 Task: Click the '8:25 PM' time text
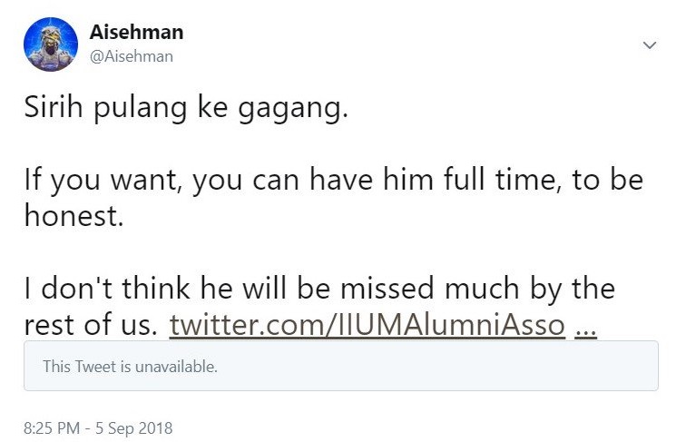(53, 427)
